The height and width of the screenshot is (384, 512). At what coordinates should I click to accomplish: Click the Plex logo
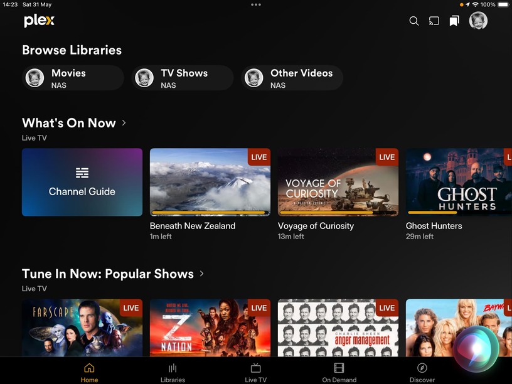coord(39,20)
